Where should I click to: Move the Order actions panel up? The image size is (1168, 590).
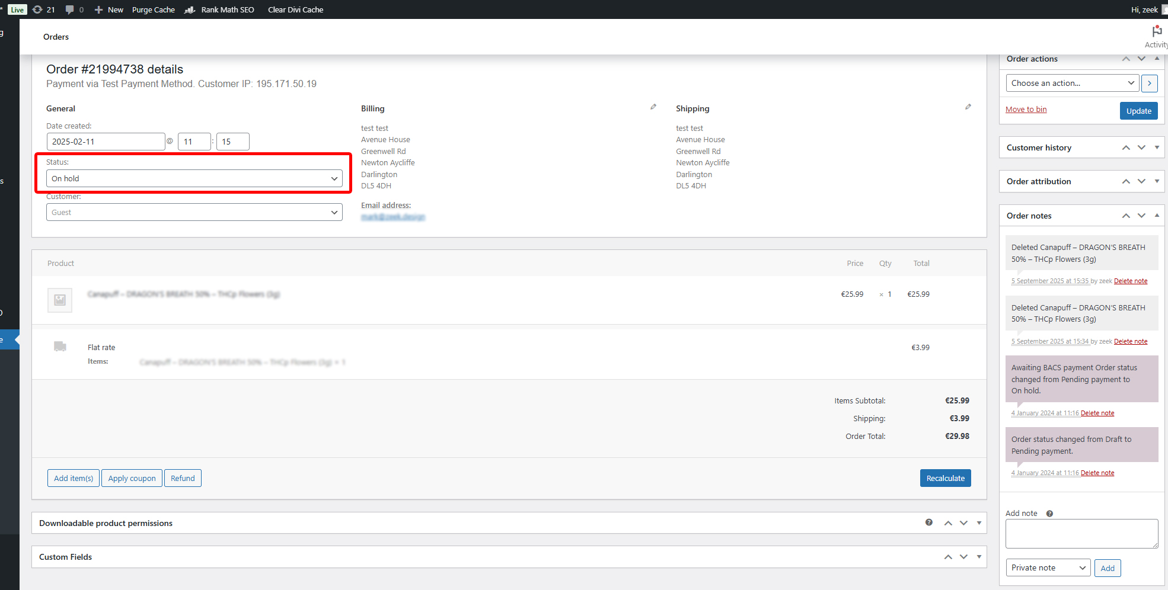pos(1126,59)
